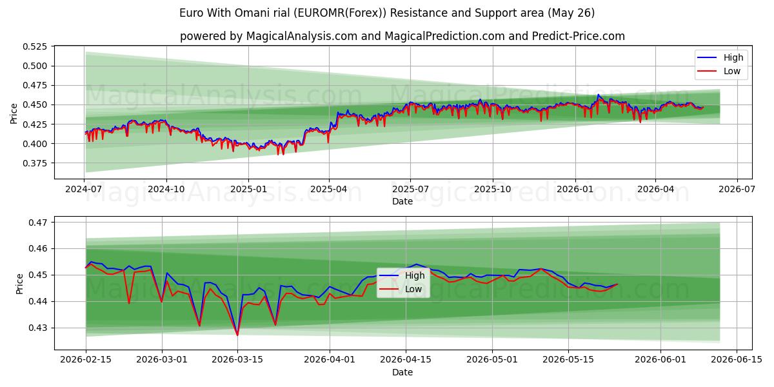The image size is (774, 387).
Task: Click the top chart x-axis date 2025-07
Action: [411, 190]
